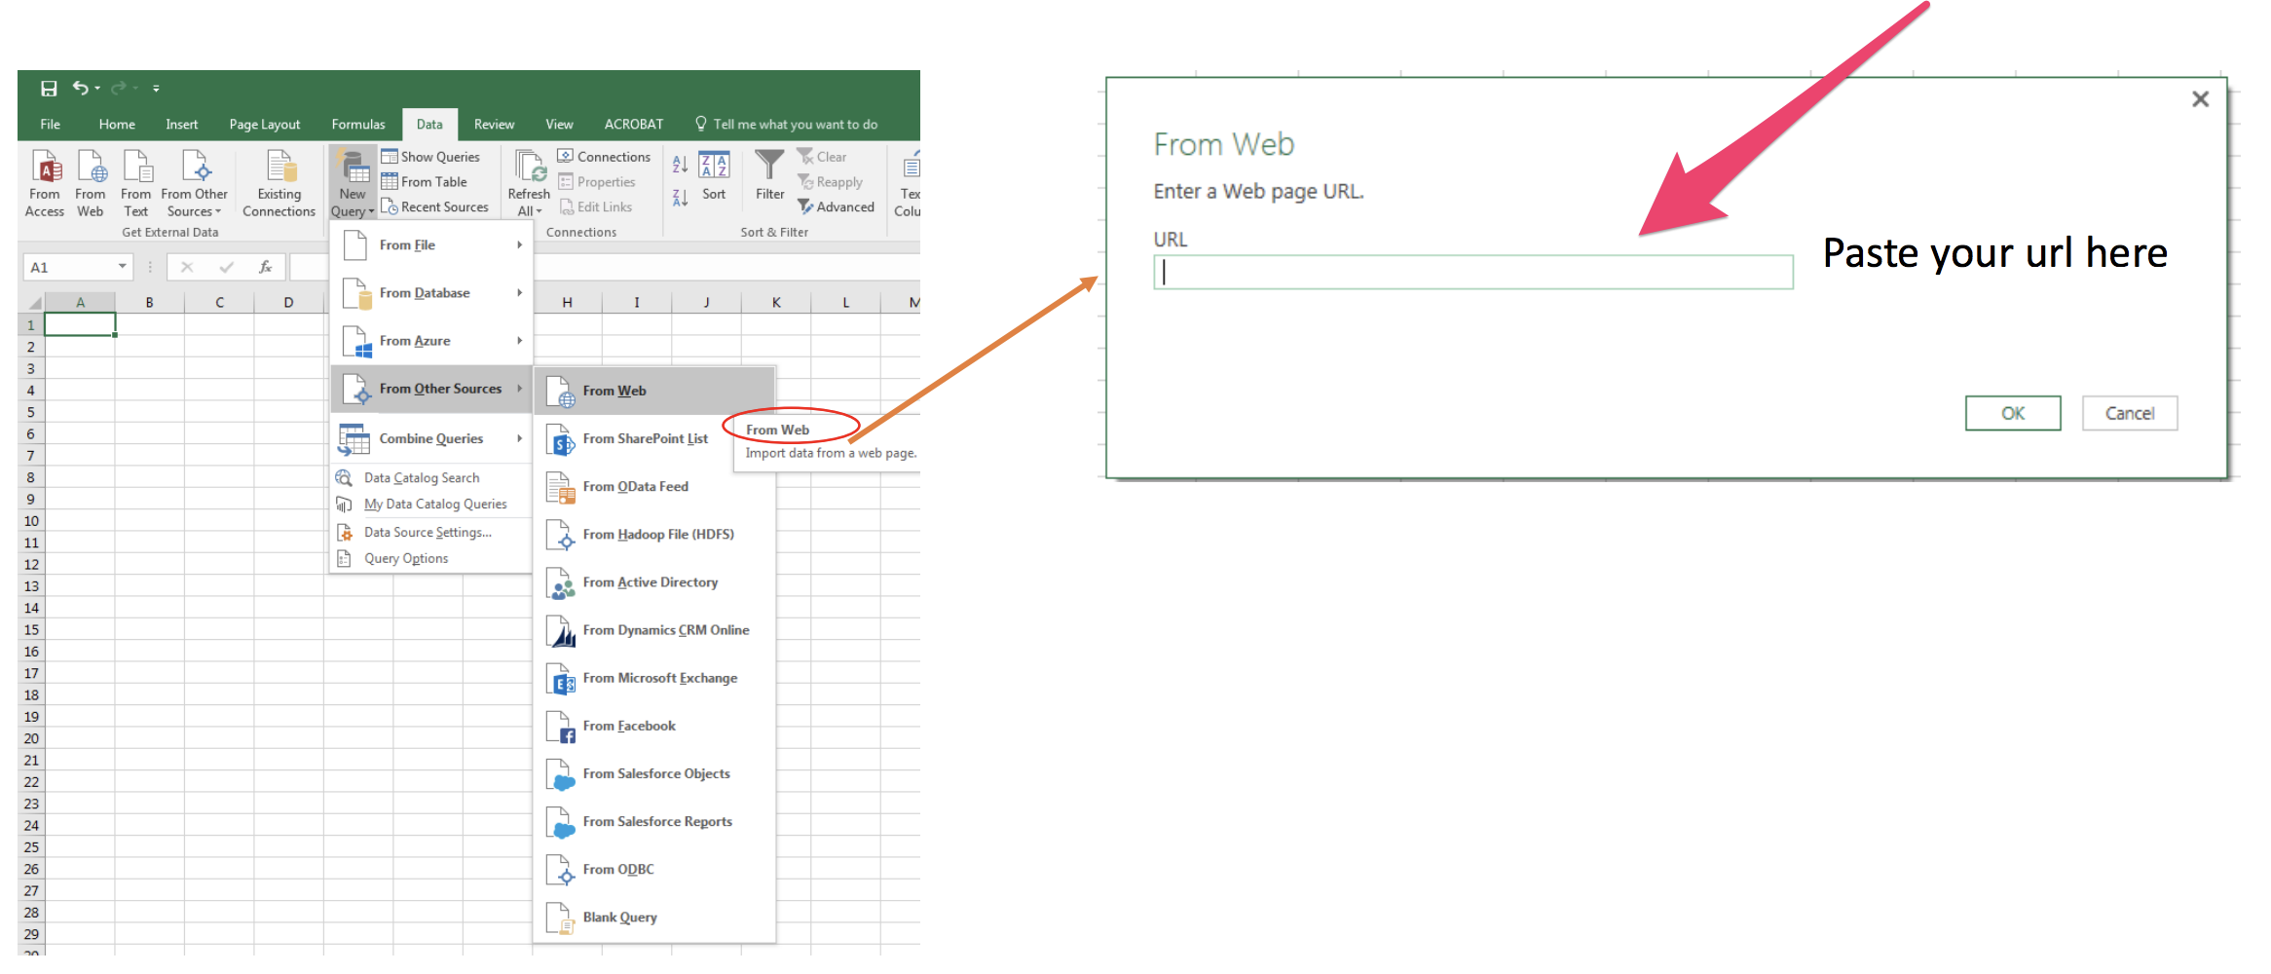Select From ODBC option

tap(654, 870)
